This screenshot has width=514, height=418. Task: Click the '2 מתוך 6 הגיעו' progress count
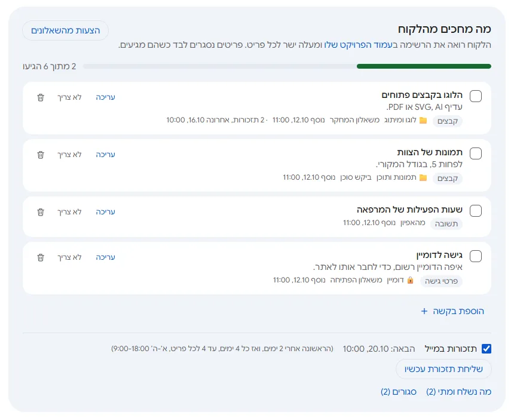[50, 66]
